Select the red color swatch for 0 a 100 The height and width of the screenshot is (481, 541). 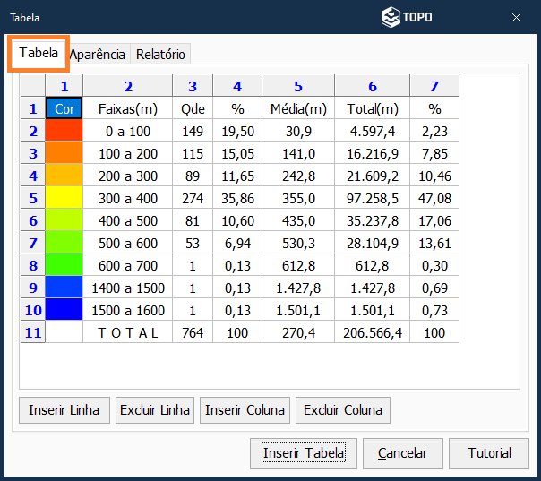[x=64, y=130]
